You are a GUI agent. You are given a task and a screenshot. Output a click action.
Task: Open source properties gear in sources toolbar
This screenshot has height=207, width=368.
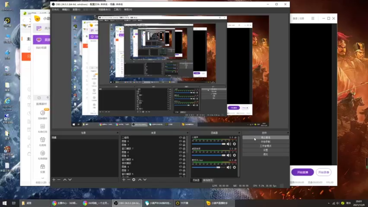coord(134,179)
